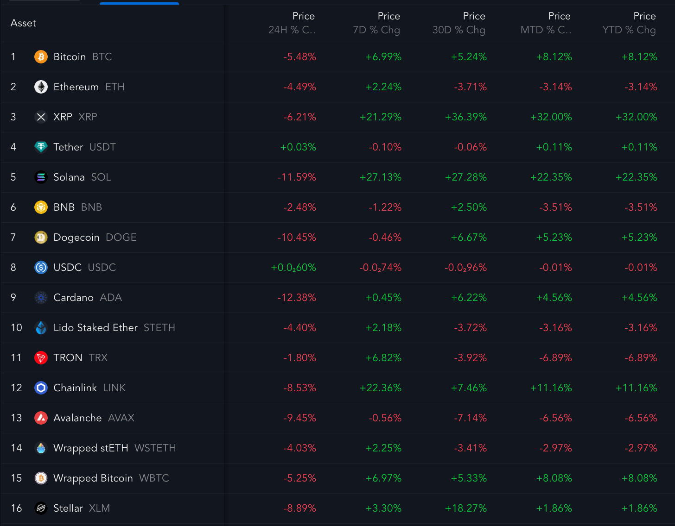Viewport: 675px width, 526px height.
Task: Click Stellar 30D change +18.27%
Action: (x=466, y=508)
